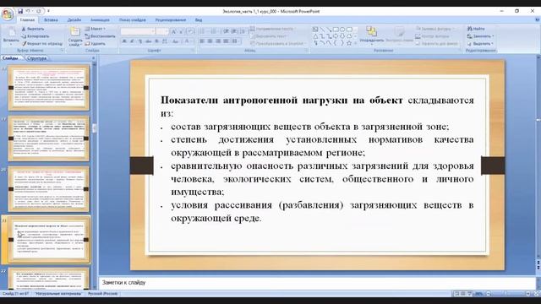Open character spacing dropdown
Image resolution: width=541 pixels, height=304 pixels.
coord(166,41)
